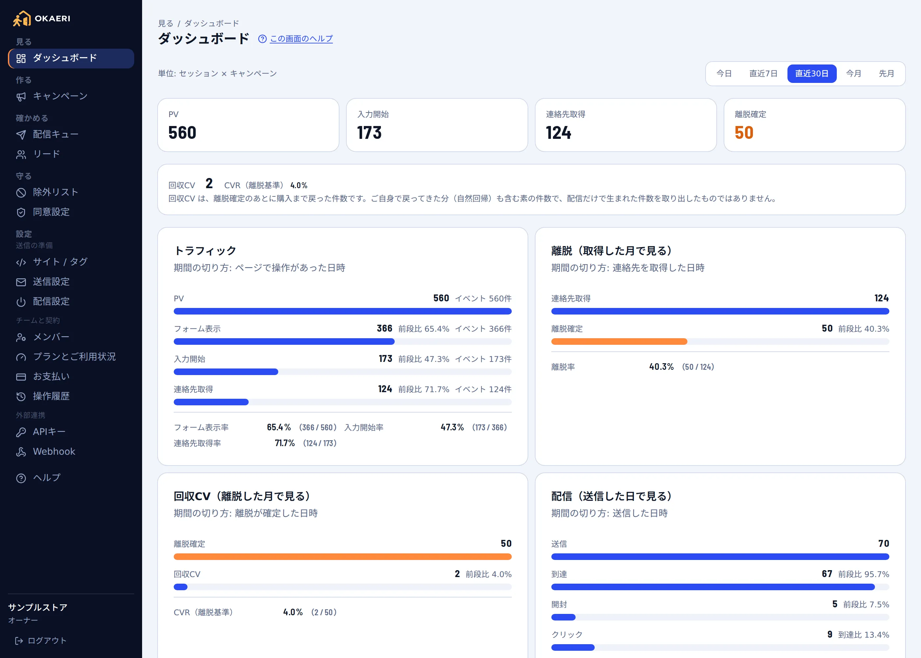Click the orange 離脱確定 bar in 離脱 panel

619,342
